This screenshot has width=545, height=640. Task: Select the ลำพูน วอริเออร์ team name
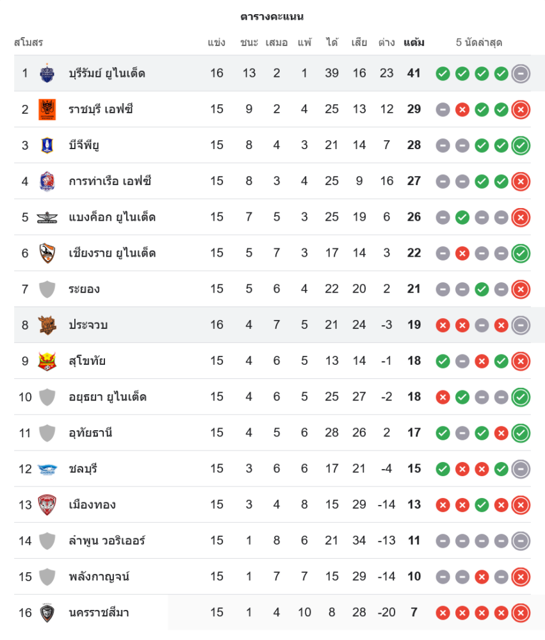(x=107, y=541)
